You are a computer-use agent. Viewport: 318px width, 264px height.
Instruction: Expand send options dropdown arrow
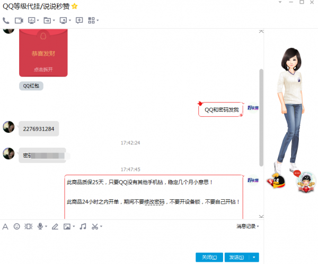pyautogui.click(x=254, y=257)
